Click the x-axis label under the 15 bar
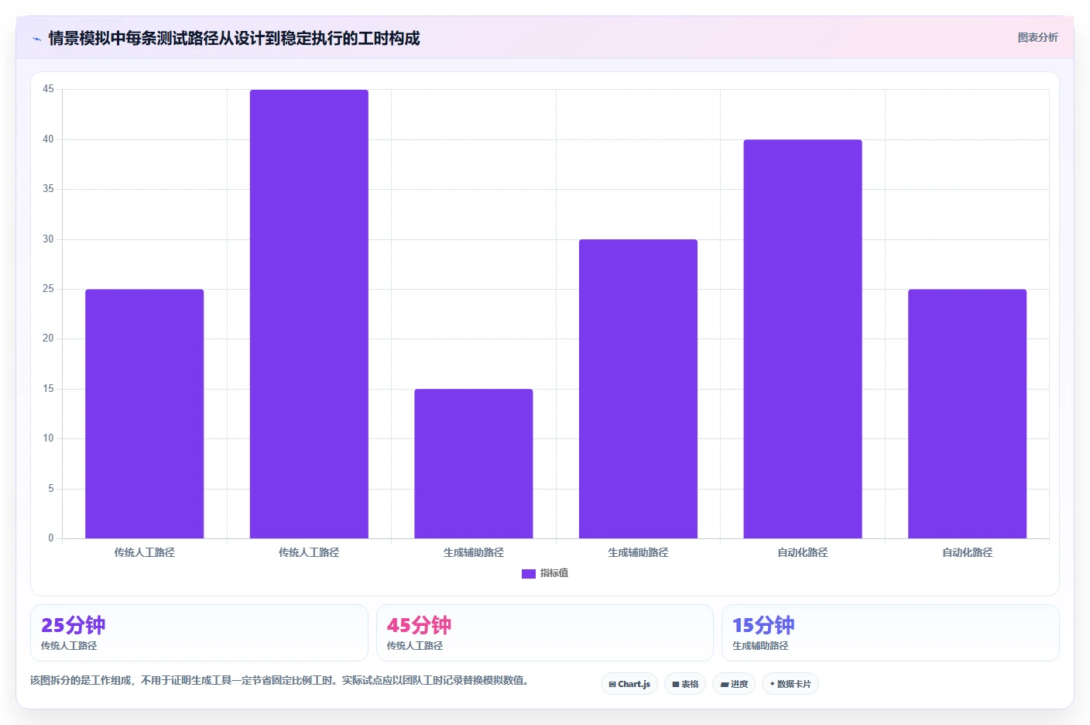The height and width of the screenshot is (725, 1090). click(x=474, y=553)
